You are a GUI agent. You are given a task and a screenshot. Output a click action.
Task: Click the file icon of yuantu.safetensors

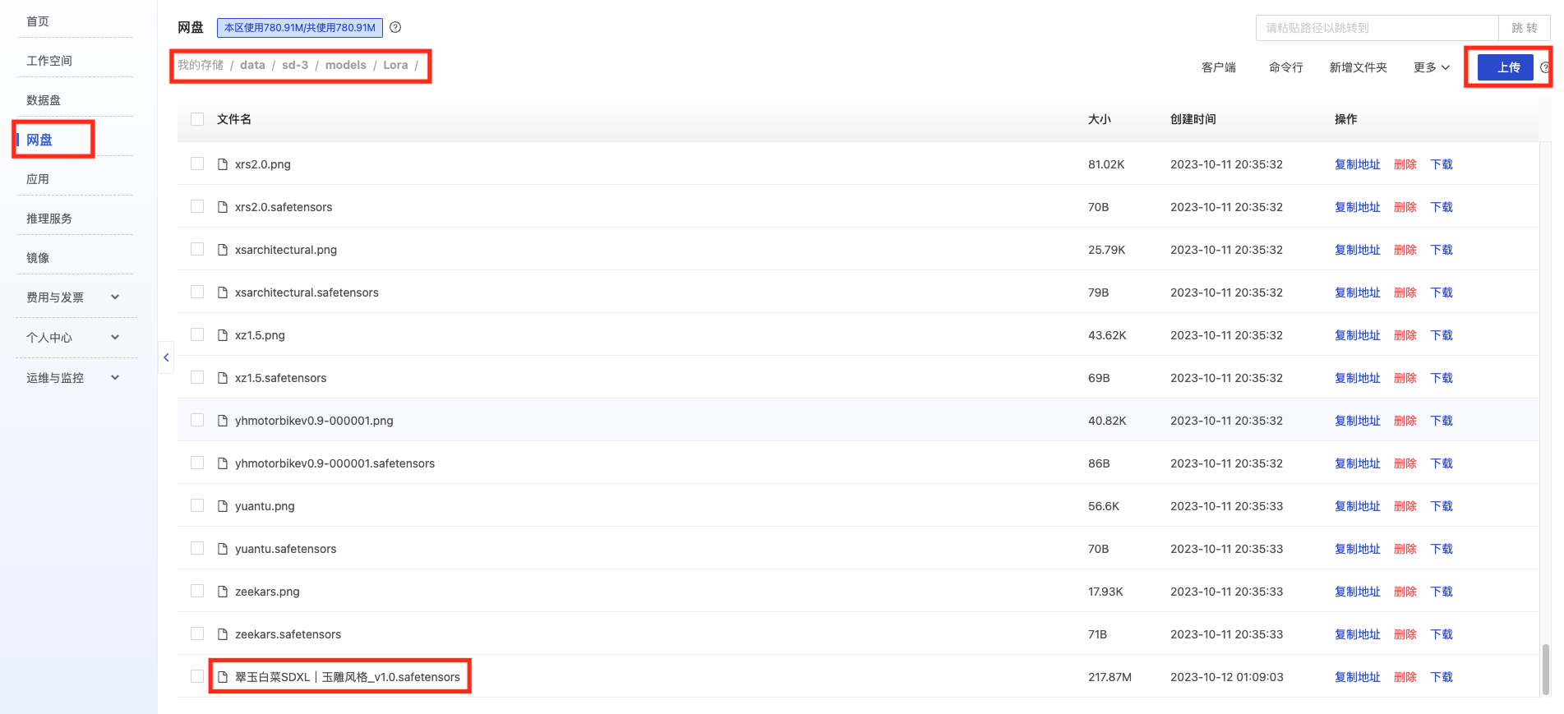tap(222, 549)
